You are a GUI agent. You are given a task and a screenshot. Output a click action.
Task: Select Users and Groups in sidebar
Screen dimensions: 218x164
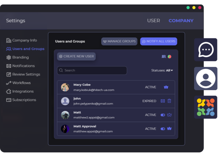(25, 49)
